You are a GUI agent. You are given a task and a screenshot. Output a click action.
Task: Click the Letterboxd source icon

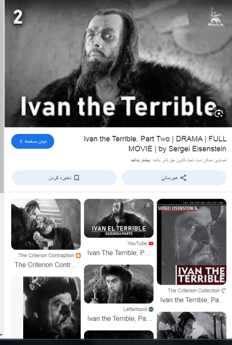[x=151, y=309]
